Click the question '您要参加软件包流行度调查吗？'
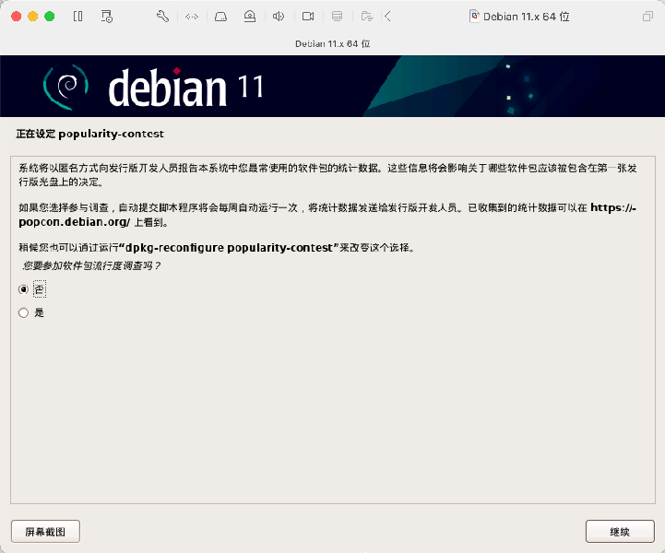Viewport: 665px width, 553px height. pos(91,265)
